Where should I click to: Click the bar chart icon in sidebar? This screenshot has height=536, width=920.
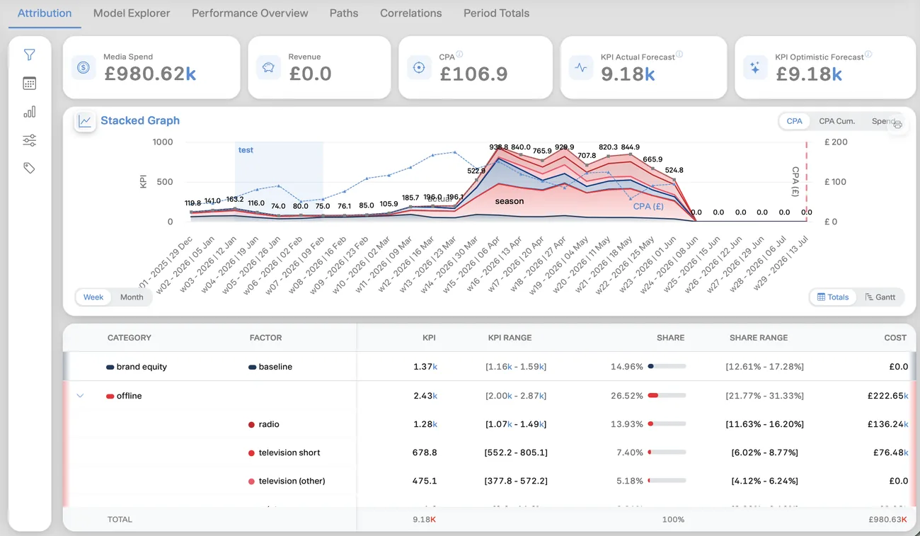[x=29, y=112]
